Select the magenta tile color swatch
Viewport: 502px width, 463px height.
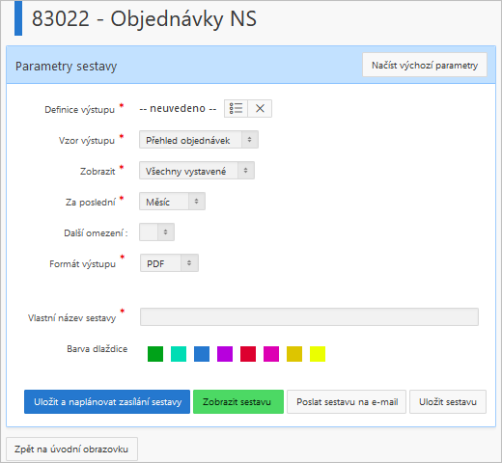271,354
